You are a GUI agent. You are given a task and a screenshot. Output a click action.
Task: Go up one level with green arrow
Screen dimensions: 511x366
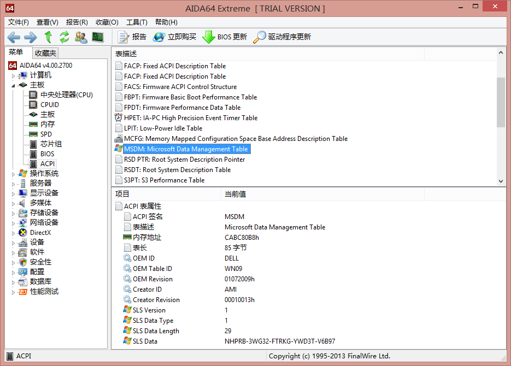(x=48, y=37)
